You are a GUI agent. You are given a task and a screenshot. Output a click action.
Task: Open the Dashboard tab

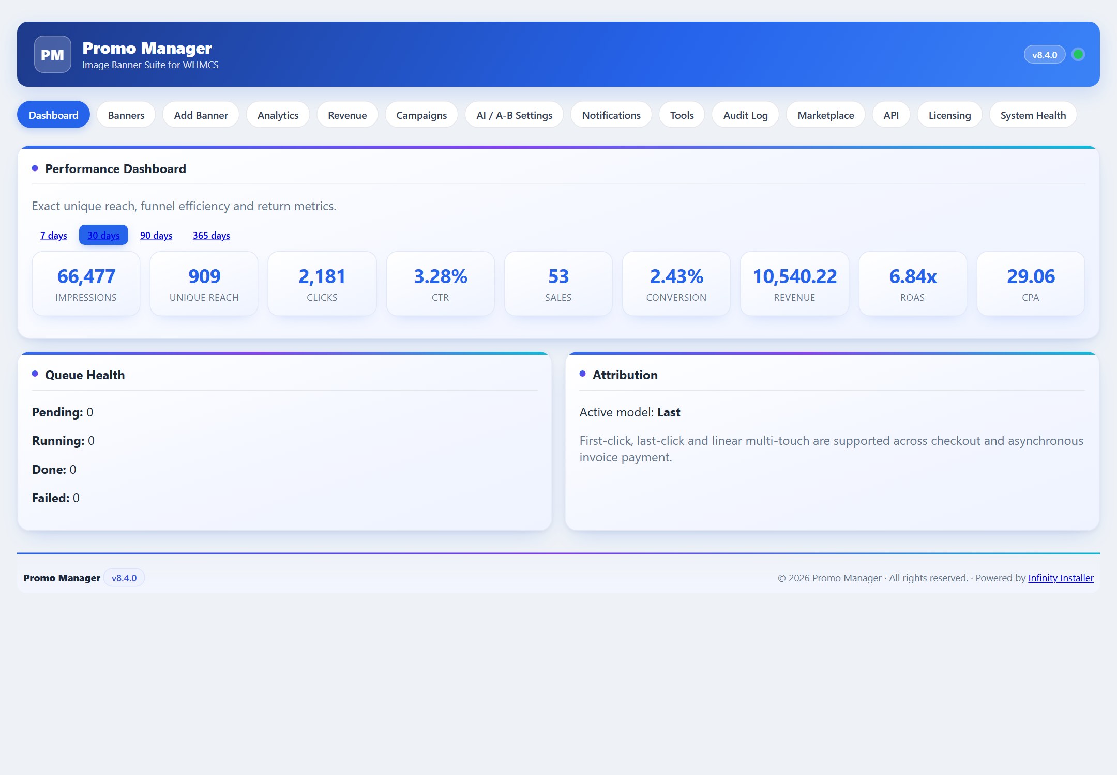[x=53, y=115]
